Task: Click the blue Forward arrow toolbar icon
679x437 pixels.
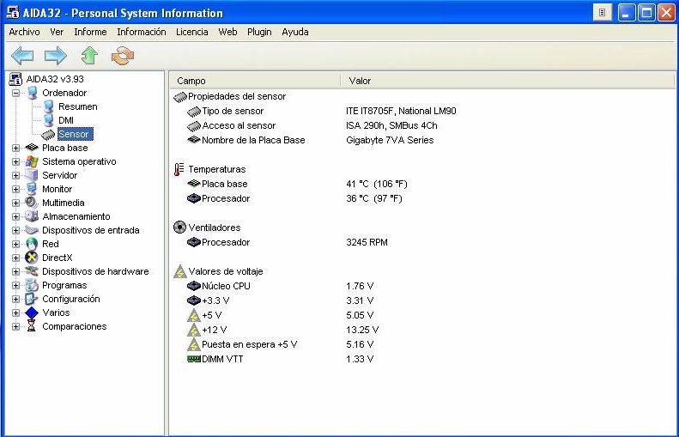Action: coord(56,56)
